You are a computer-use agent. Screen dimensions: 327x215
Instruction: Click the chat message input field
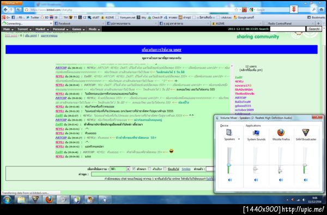[x=153, y=174]
